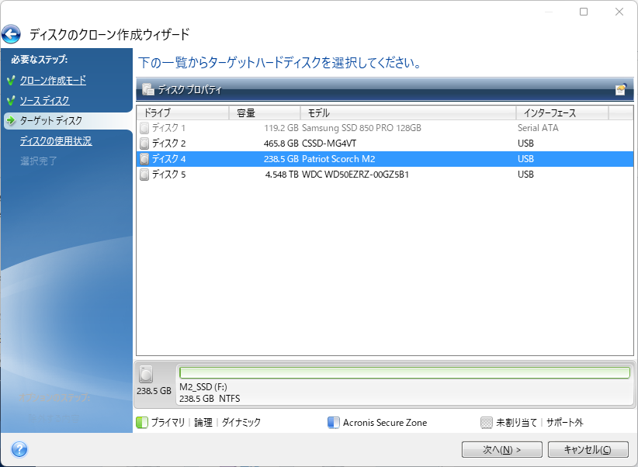Click the green プライマリ legend swatch
This screenshot has height=467, width=638.
[141, 423]
